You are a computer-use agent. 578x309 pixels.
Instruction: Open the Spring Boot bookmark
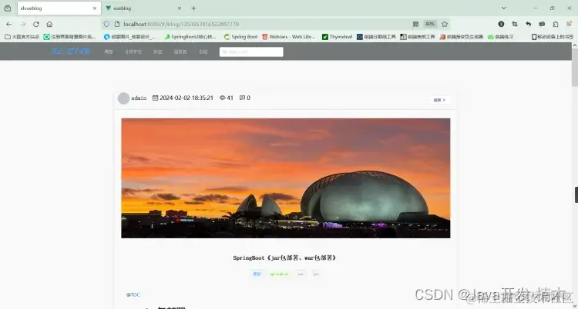tap(240, 37)
